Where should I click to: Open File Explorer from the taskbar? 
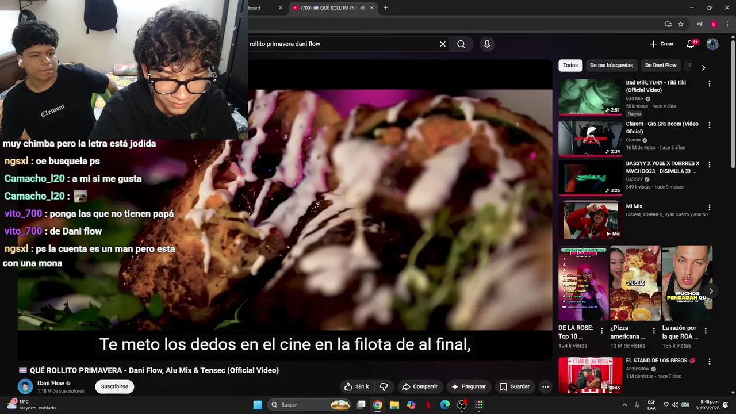click(x=394, y=405)
